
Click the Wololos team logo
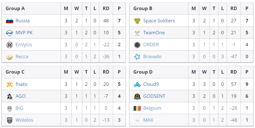point(9,120)
